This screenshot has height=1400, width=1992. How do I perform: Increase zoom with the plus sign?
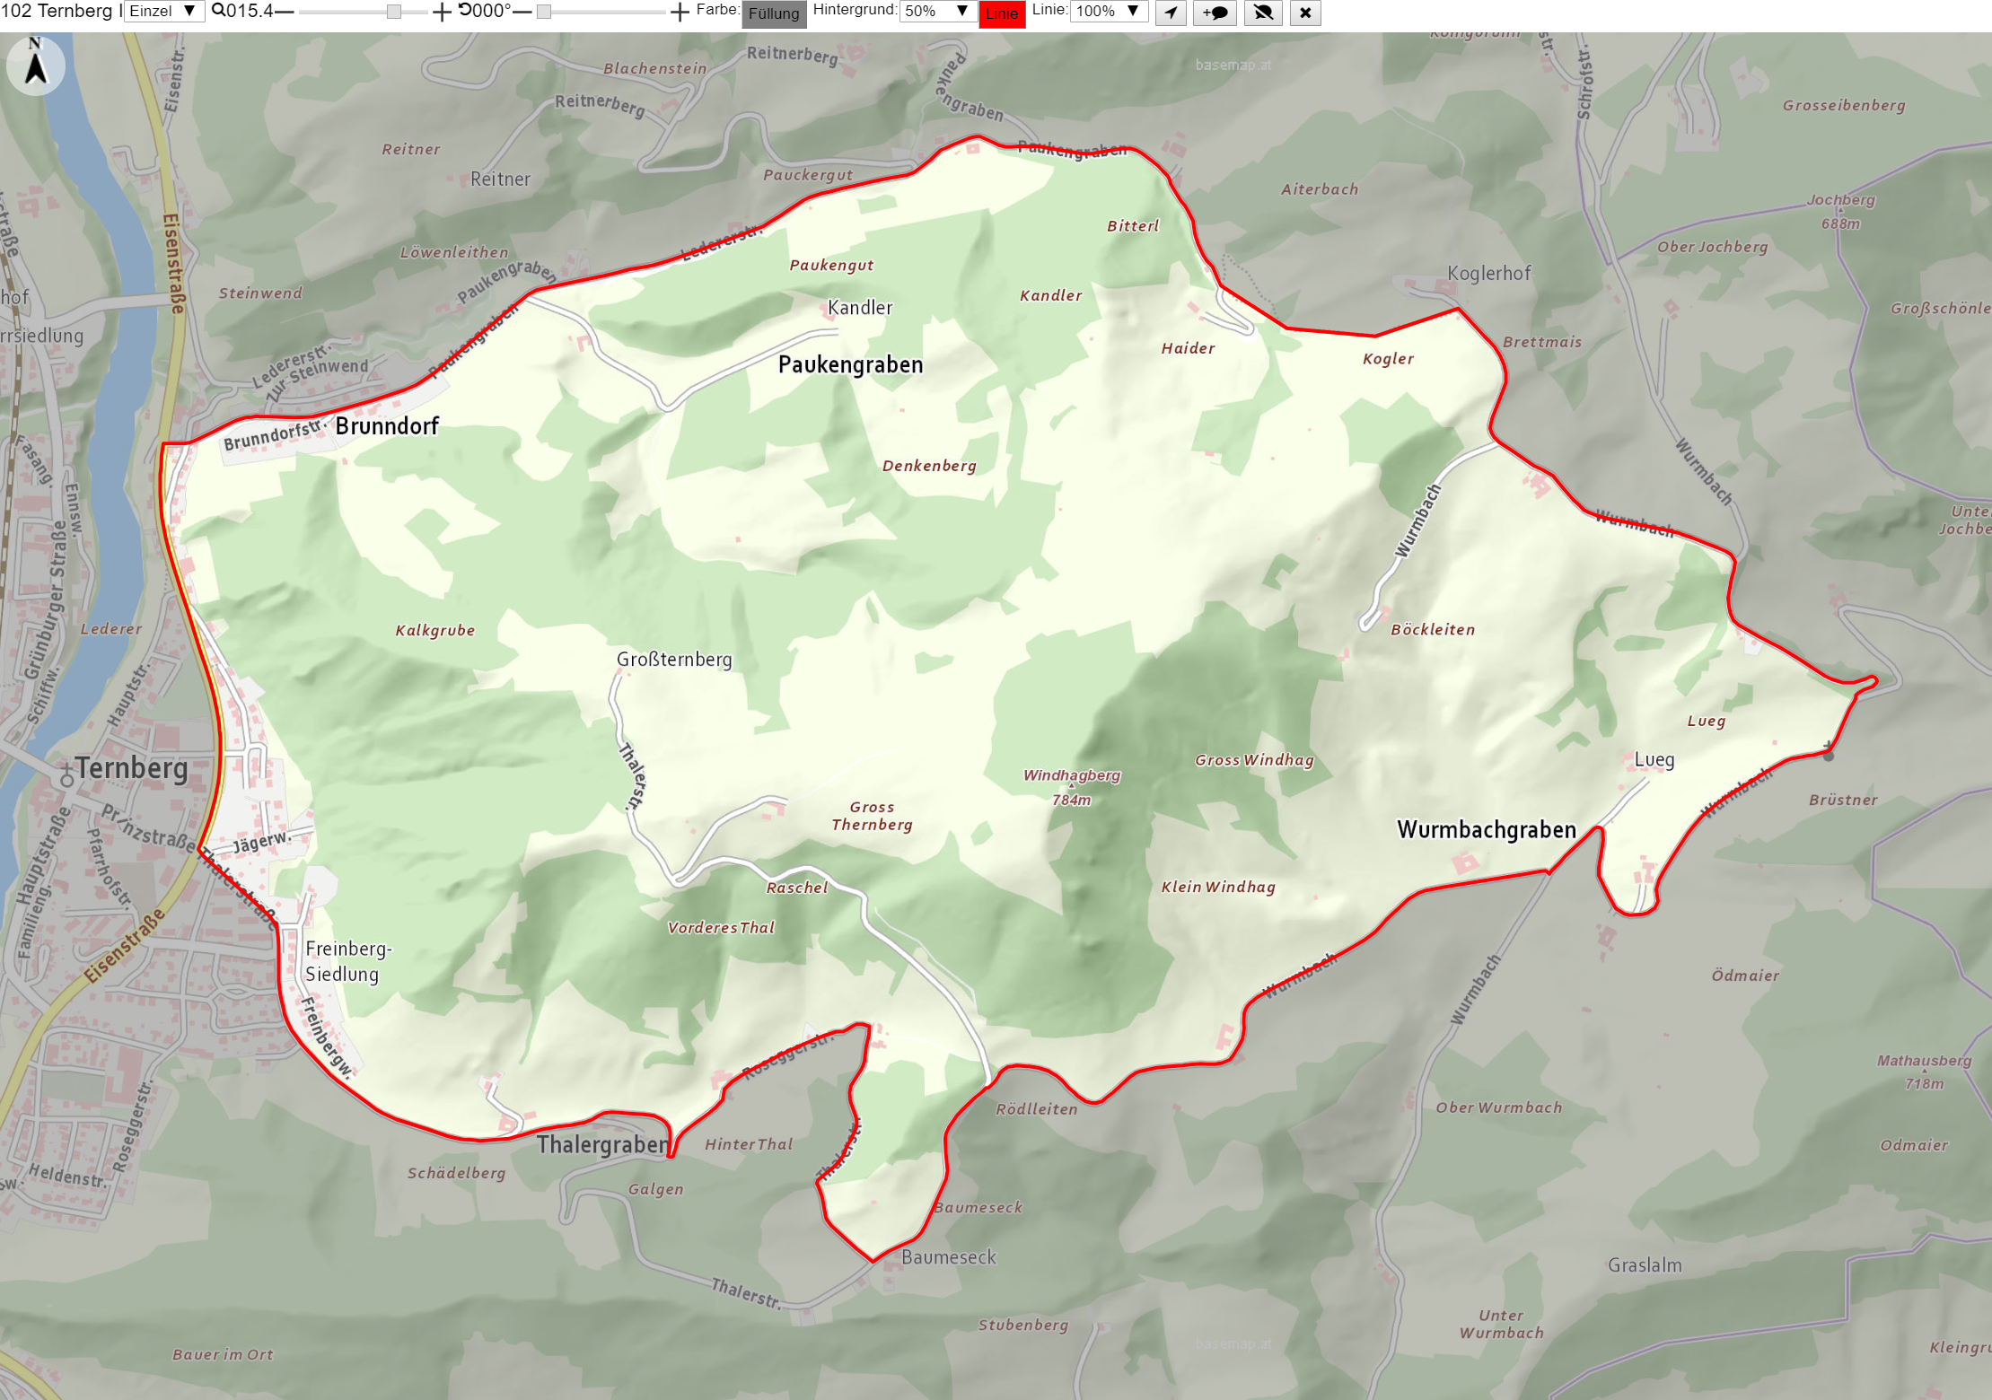(x=442, y=12)
